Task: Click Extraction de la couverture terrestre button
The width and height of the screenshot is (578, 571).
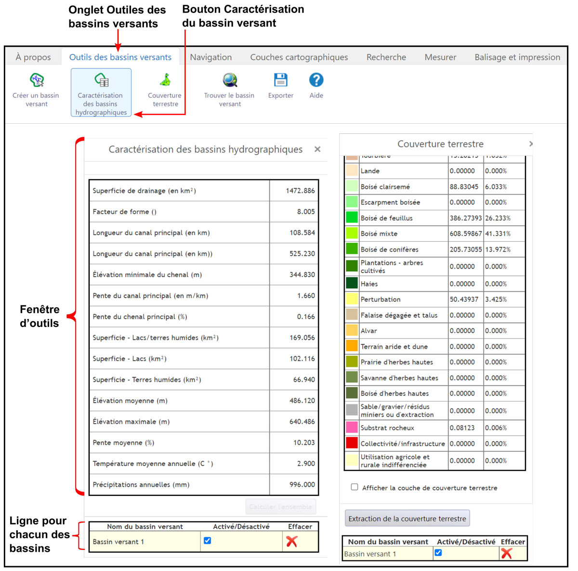Action: pos(407,519)
